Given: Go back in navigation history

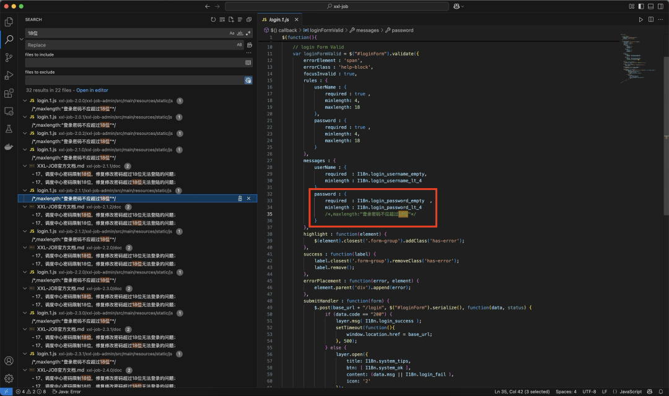Looking at the screenshot, I should (x=208, y=6).
